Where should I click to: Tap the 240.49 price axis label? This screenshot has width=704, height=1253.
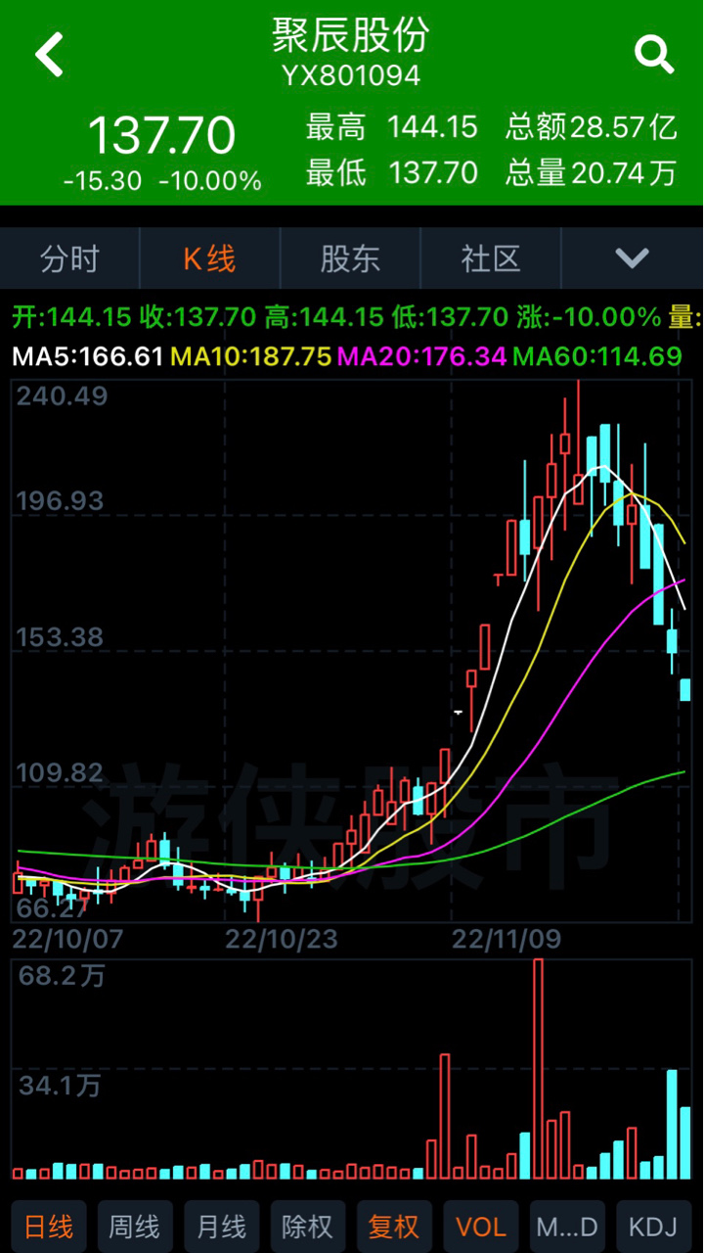tap(61, 395)
